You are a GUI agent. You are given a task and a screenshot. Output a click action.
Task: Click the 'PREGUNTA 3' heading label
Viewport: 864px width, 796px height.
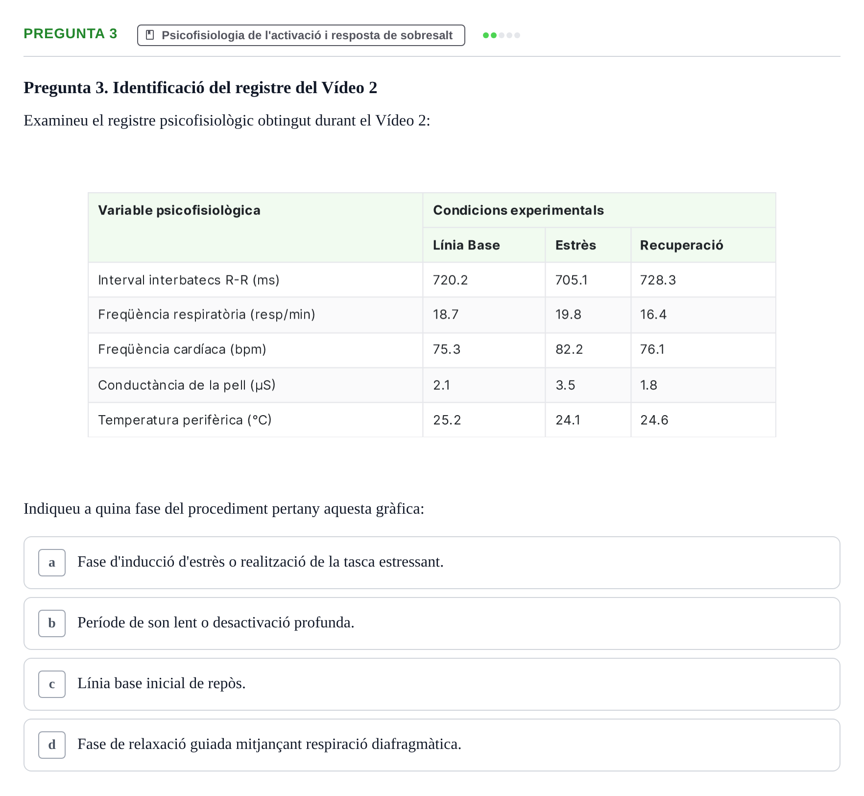pyautogui.click(x=71, y=34)
